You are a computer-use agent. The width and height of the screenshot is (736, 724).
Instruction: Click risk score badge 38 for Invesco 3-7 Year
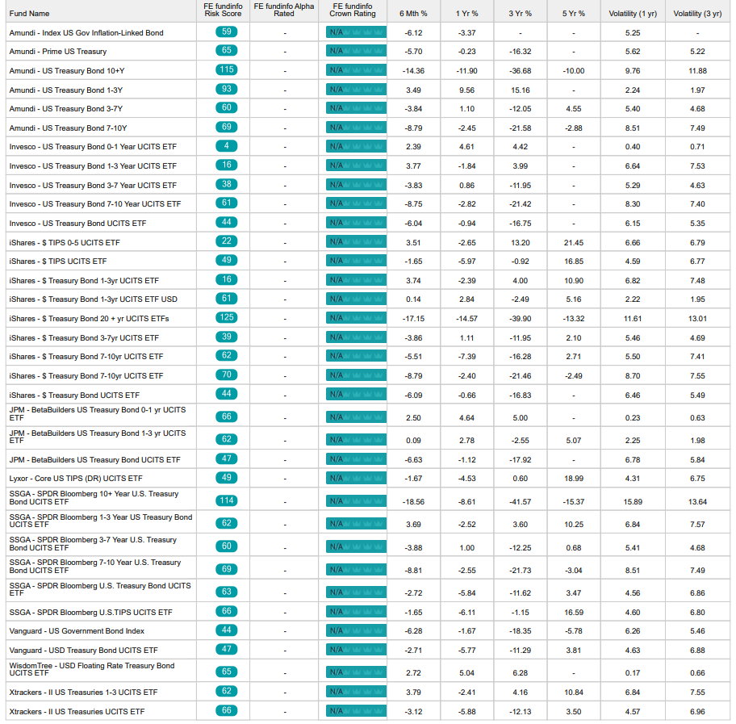[x=227, y=184]
